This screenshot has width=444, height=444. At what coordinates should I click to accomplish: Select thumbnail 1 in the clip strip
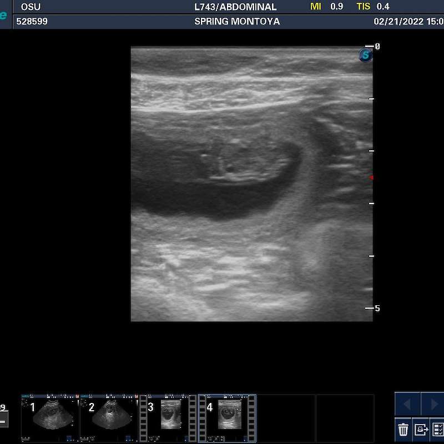click(x=50, y=418)
